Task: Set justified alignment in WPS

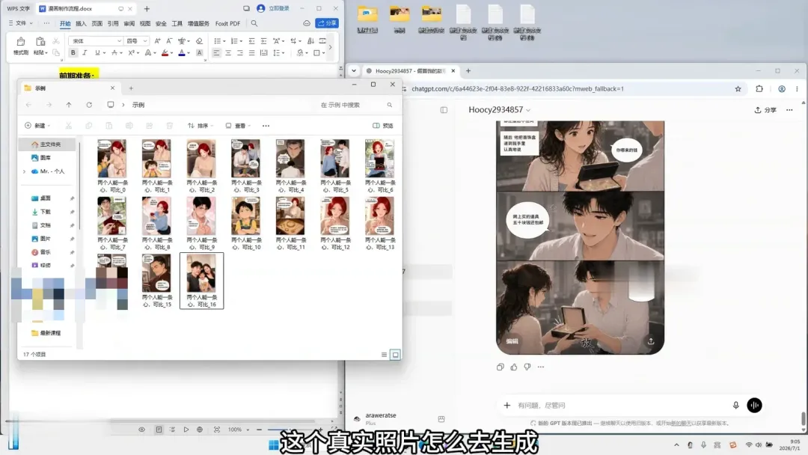Action: [x=251, y=52]
